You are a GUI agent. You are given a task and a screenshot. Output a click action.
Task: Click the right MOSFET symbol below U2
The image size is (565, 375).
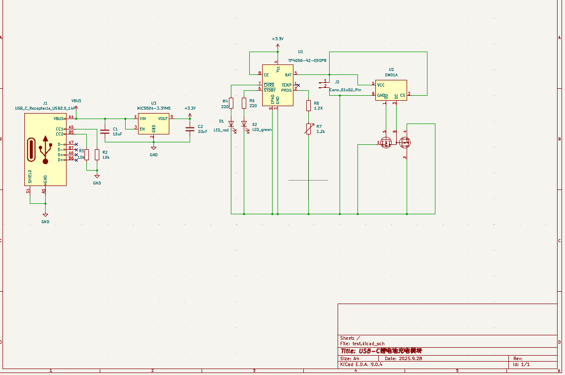(x=405, y=143)
